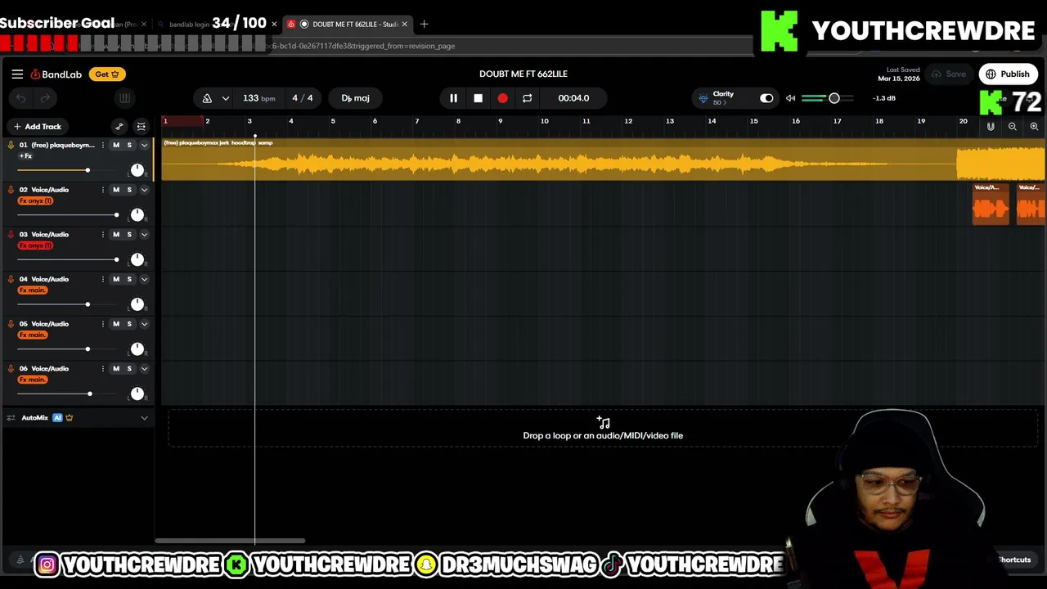
Task: Expand track 02 chevron
Action: (144, 190)
